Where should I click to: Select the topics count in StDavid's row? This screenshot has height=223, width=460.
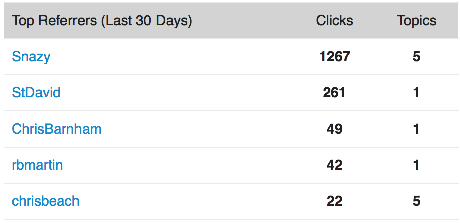[416, 93]
